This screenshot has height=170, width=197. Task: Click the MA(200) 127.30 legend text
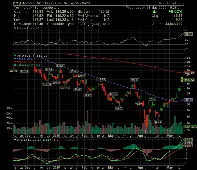click(26, 62)
